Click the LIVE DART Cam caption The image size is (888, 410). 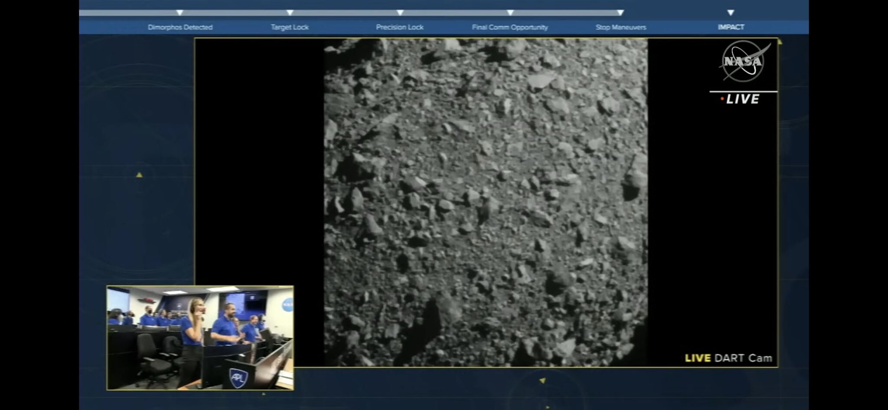[x=728, y=358]
